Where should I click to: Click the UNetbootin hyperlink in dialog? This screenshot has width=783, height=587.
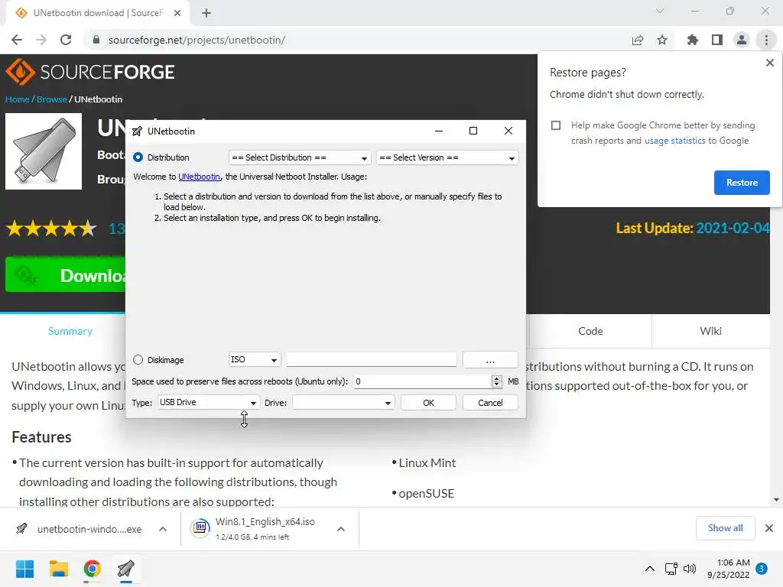tap(200, 177)
